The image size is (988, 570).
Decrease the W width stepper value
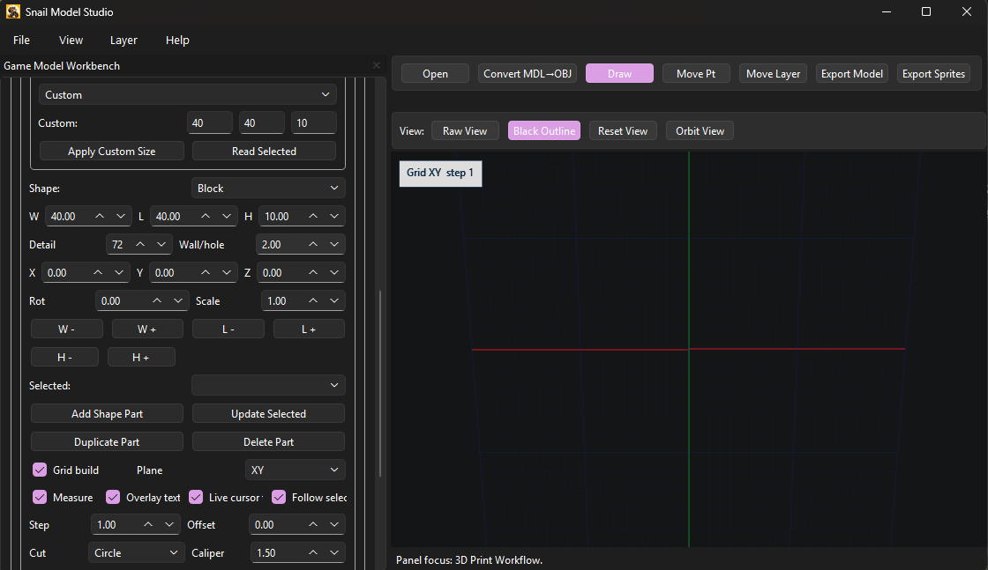[120, 217]
